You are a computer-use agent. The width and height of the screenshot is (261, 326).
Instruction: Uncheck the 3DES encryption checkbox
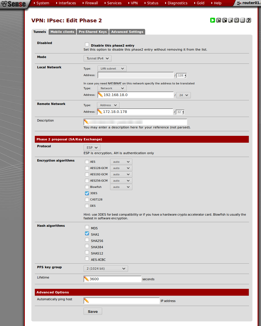tap(87, 193)
